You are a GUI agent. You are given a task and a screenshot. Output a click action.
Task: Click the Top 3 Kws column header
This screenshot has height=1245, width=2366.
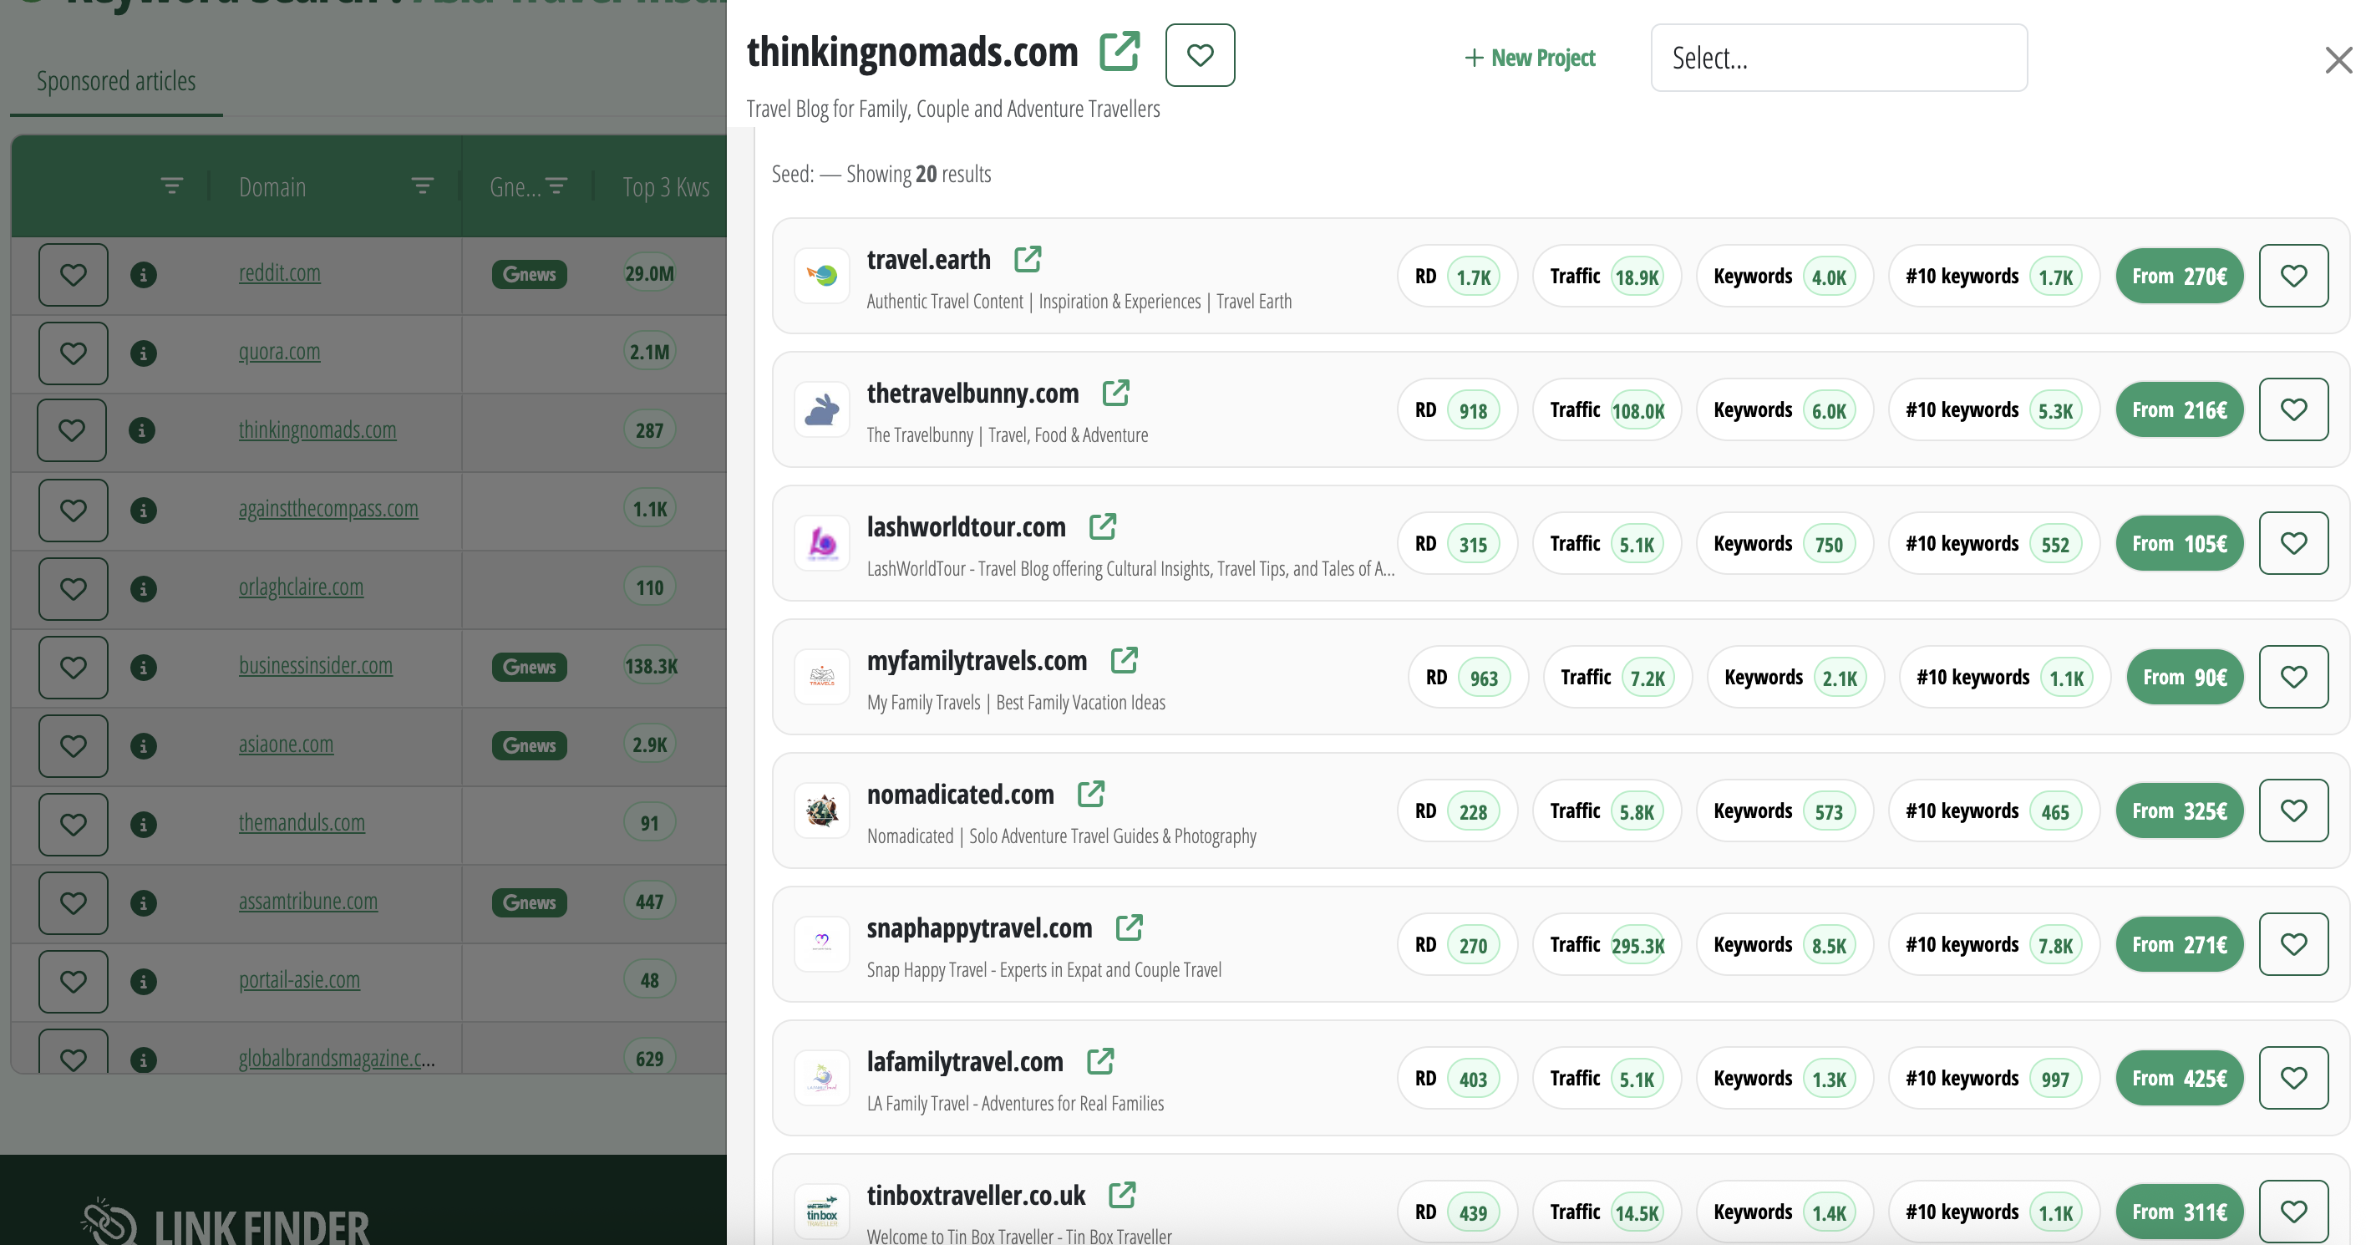tap(666, 186)
